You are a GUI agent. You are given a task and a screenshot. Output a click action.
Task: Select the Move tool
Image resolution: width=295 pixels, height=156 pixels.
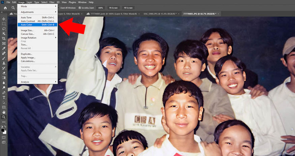[x=4, y=19]
